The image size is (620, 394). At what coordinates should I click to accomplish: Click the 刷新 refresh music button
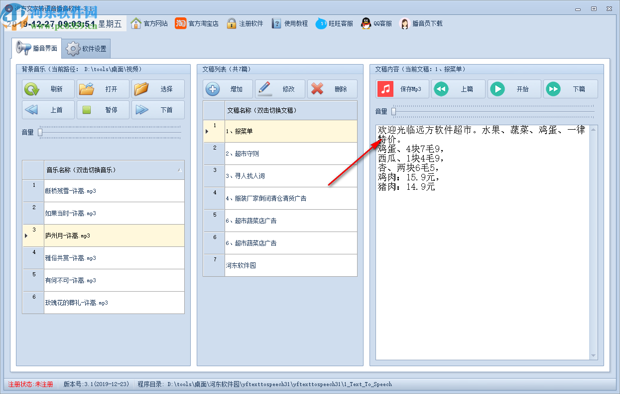coord(48,89)
